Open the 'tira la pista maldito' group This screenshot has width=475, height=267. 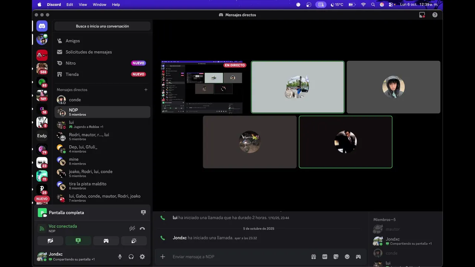point(102,185)
